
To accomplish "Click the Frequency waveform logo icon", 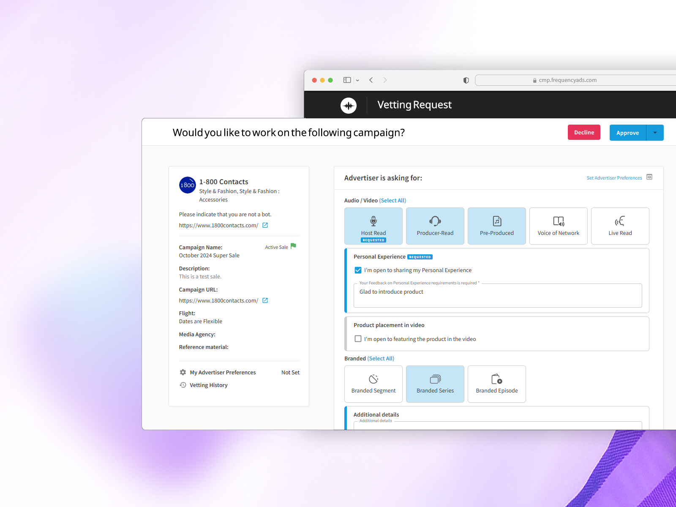I will pos(349,106).
